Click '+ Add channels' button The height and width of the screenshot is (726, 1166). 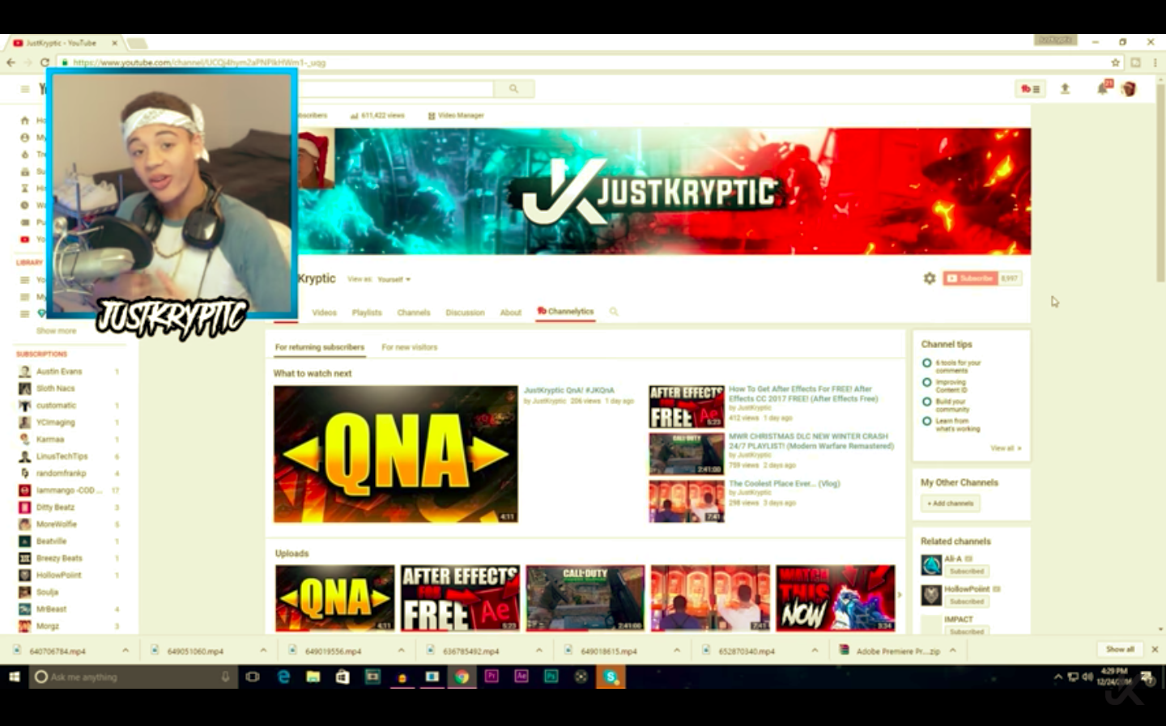click(x=951, y=503)
